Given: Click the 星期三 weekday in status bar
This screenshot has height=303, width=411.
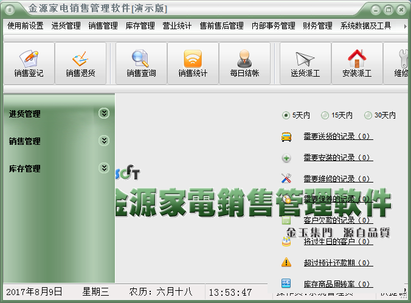Looking at the screenshot, I should pyautogui.click(x=95, y=291).
